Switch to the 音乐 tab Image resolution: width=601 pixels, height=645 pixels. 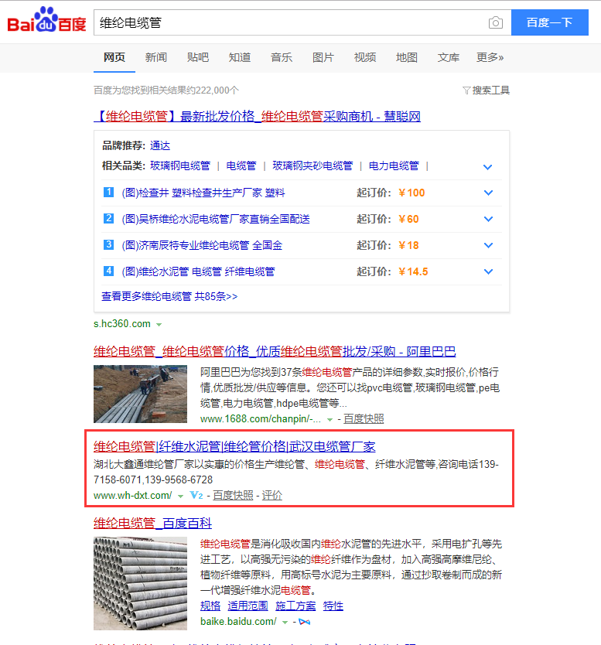282,57
